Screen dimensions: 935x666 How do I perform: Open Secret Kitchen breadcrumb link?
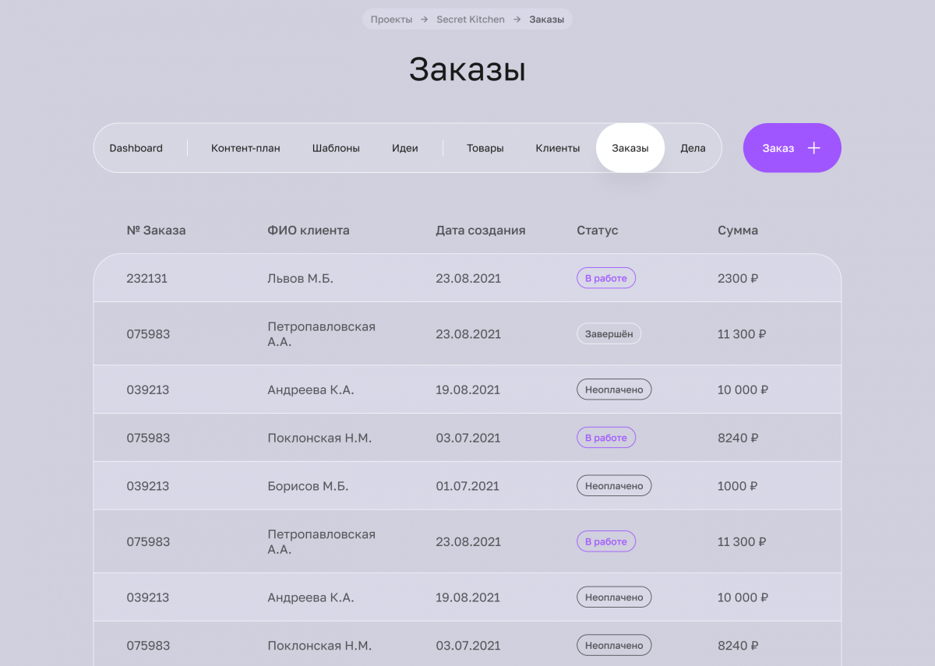pos(470,19)
